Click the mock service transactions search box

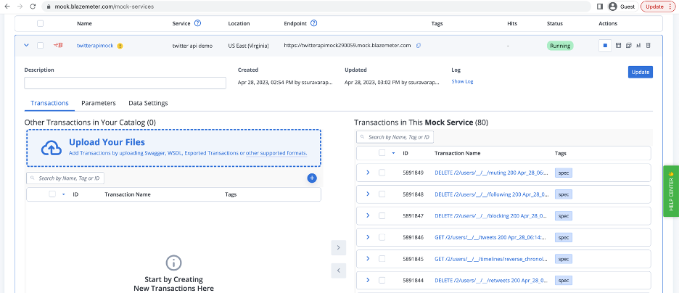coord(395,137)
